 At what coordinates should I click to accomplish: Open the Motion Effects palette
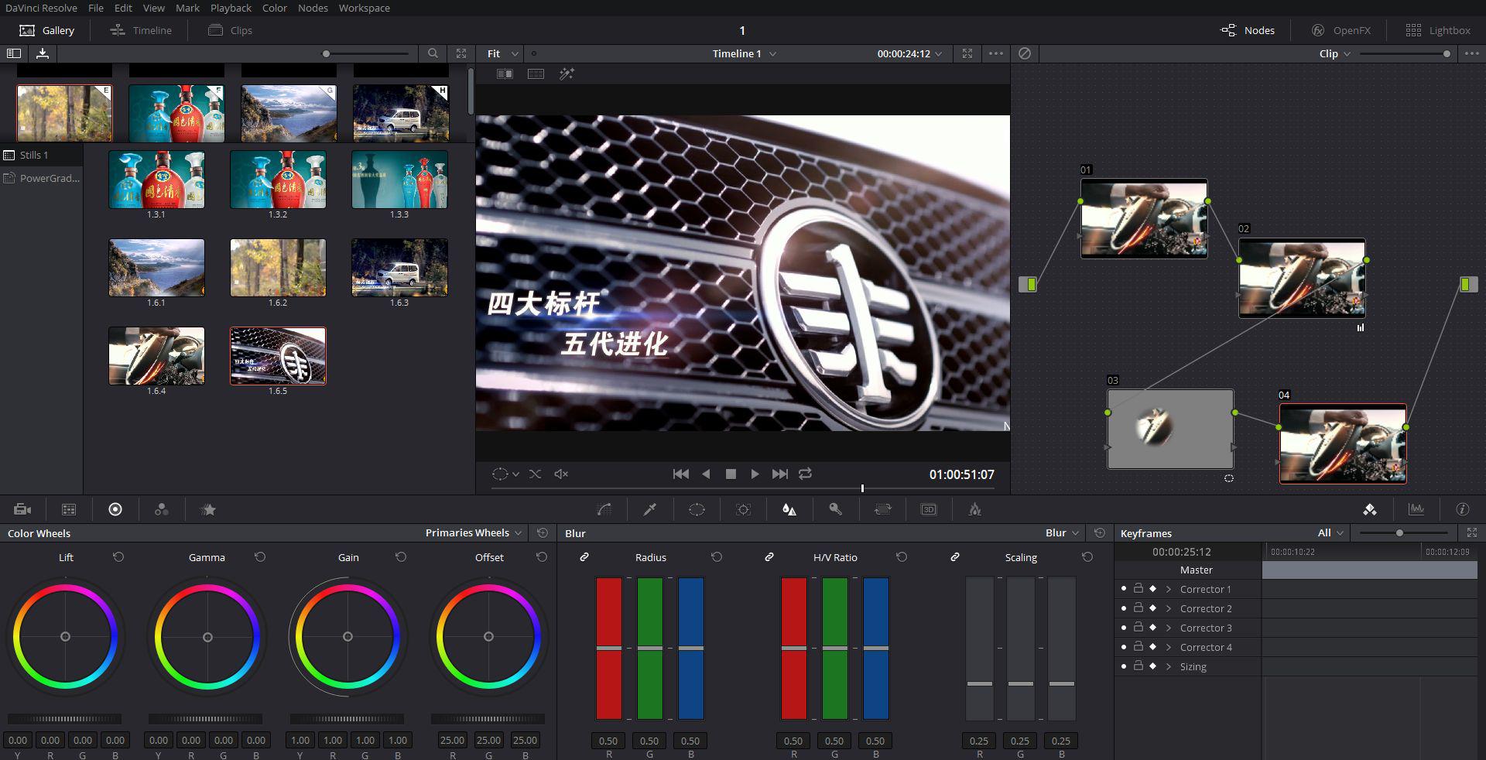tap(208, 509)
